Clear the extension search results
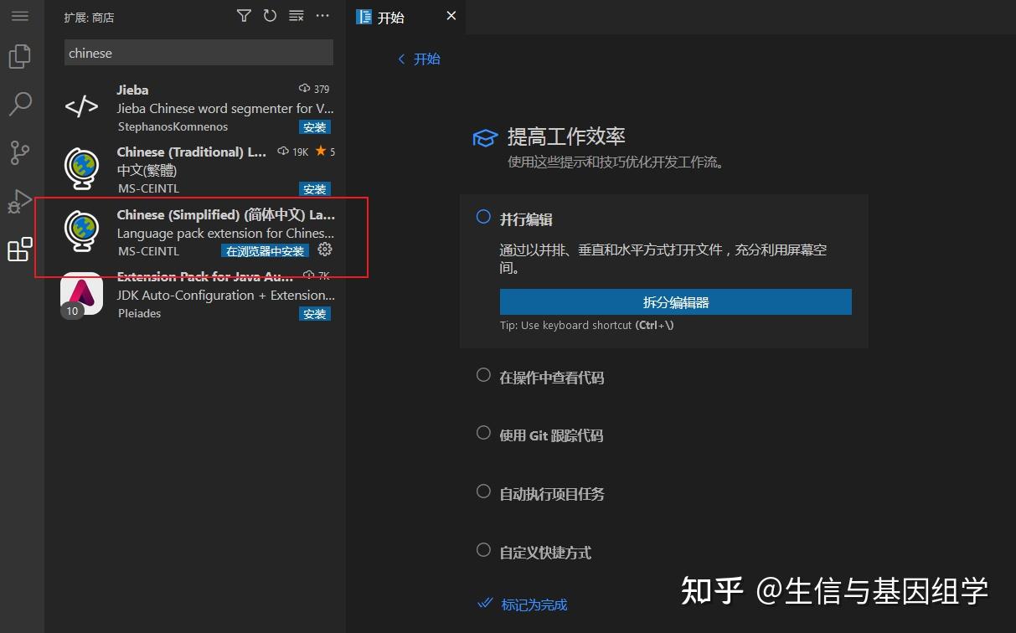Image resolution: width=1016 pixels, height=633 pixels. [x=296, y=15]
